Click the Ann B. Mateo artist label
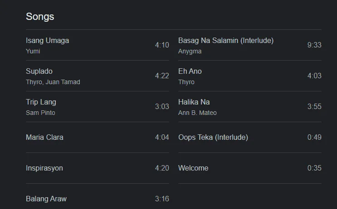The image size is (337, 209). coord(197,113)
